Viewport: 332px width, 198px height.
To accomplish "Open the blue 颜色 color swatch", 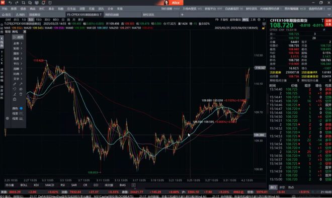I will tap(21, 108).
